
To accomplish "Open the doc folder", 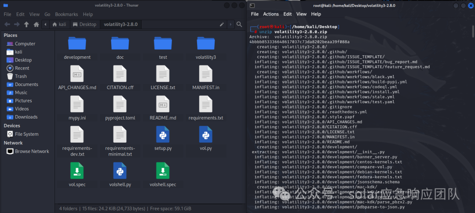I will [x=120, y=48].
